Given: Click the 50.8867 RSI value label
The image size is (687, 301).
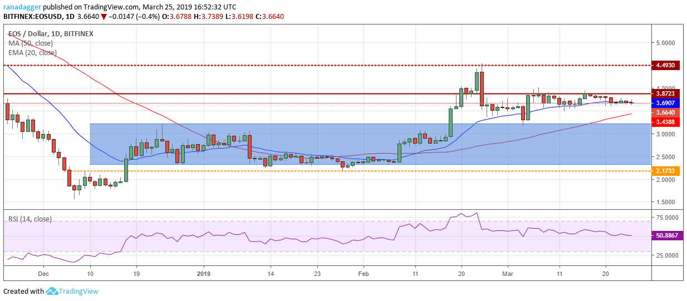Looking at the screenshot, I should [667, 236].
